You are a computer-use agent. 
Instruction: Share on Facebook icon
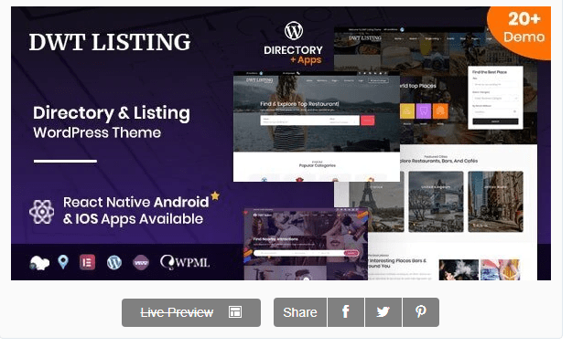click(346, 312)
